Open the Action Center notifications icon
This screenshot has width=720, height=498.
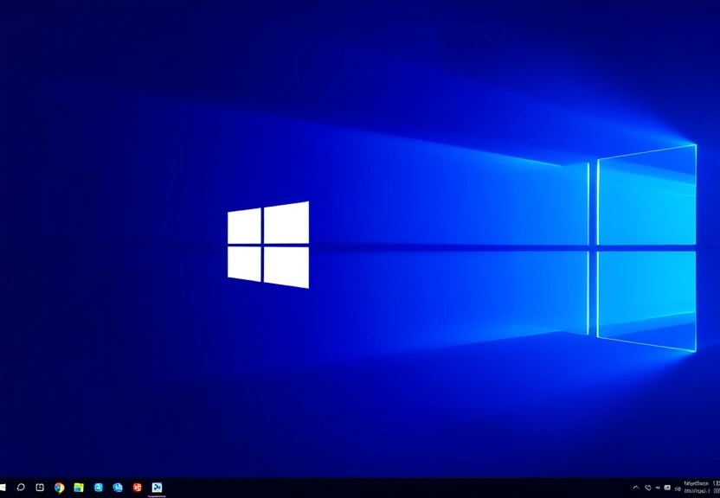click(x=717, y=487)
